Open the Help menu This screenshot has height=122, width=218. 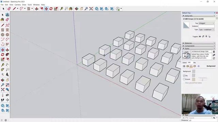[43, 5]
